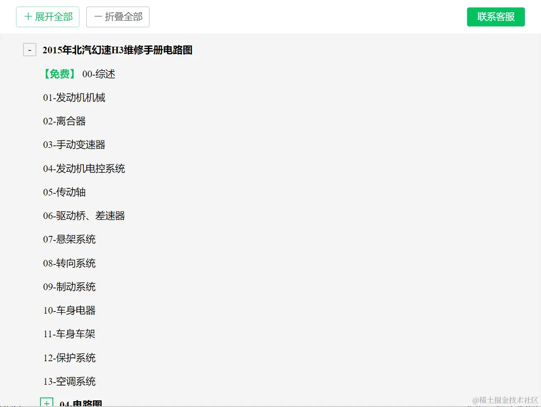
Task: Select the 01-发动机机械 chapter
Action: coord(74,98)
